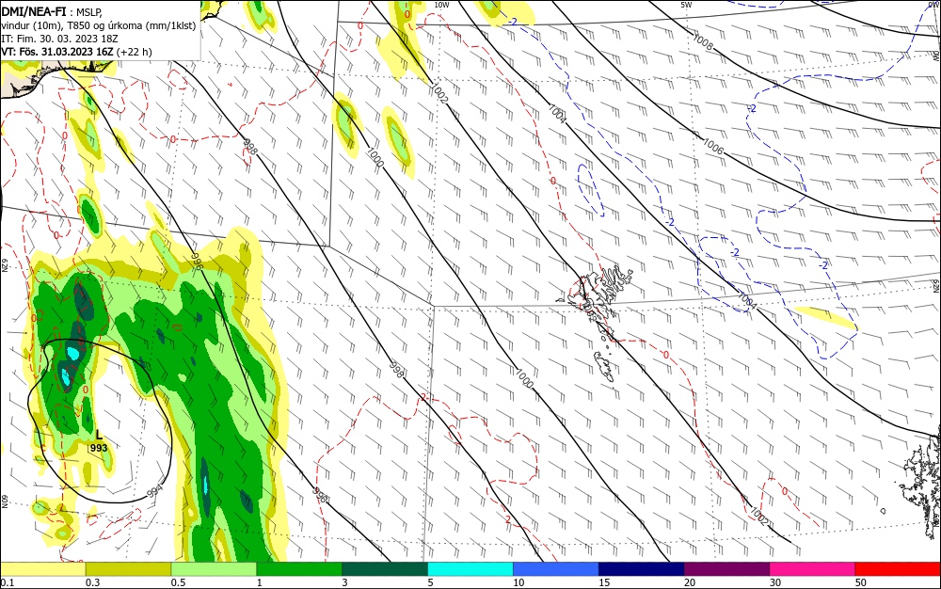The image size is (941, 589).
Task: Click the 10W longitude label
Action: tap(441, 5)
